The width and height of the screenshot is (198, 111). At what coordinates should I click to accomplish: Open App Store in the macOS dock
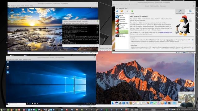pyautogui.click(x=166, y=103)
